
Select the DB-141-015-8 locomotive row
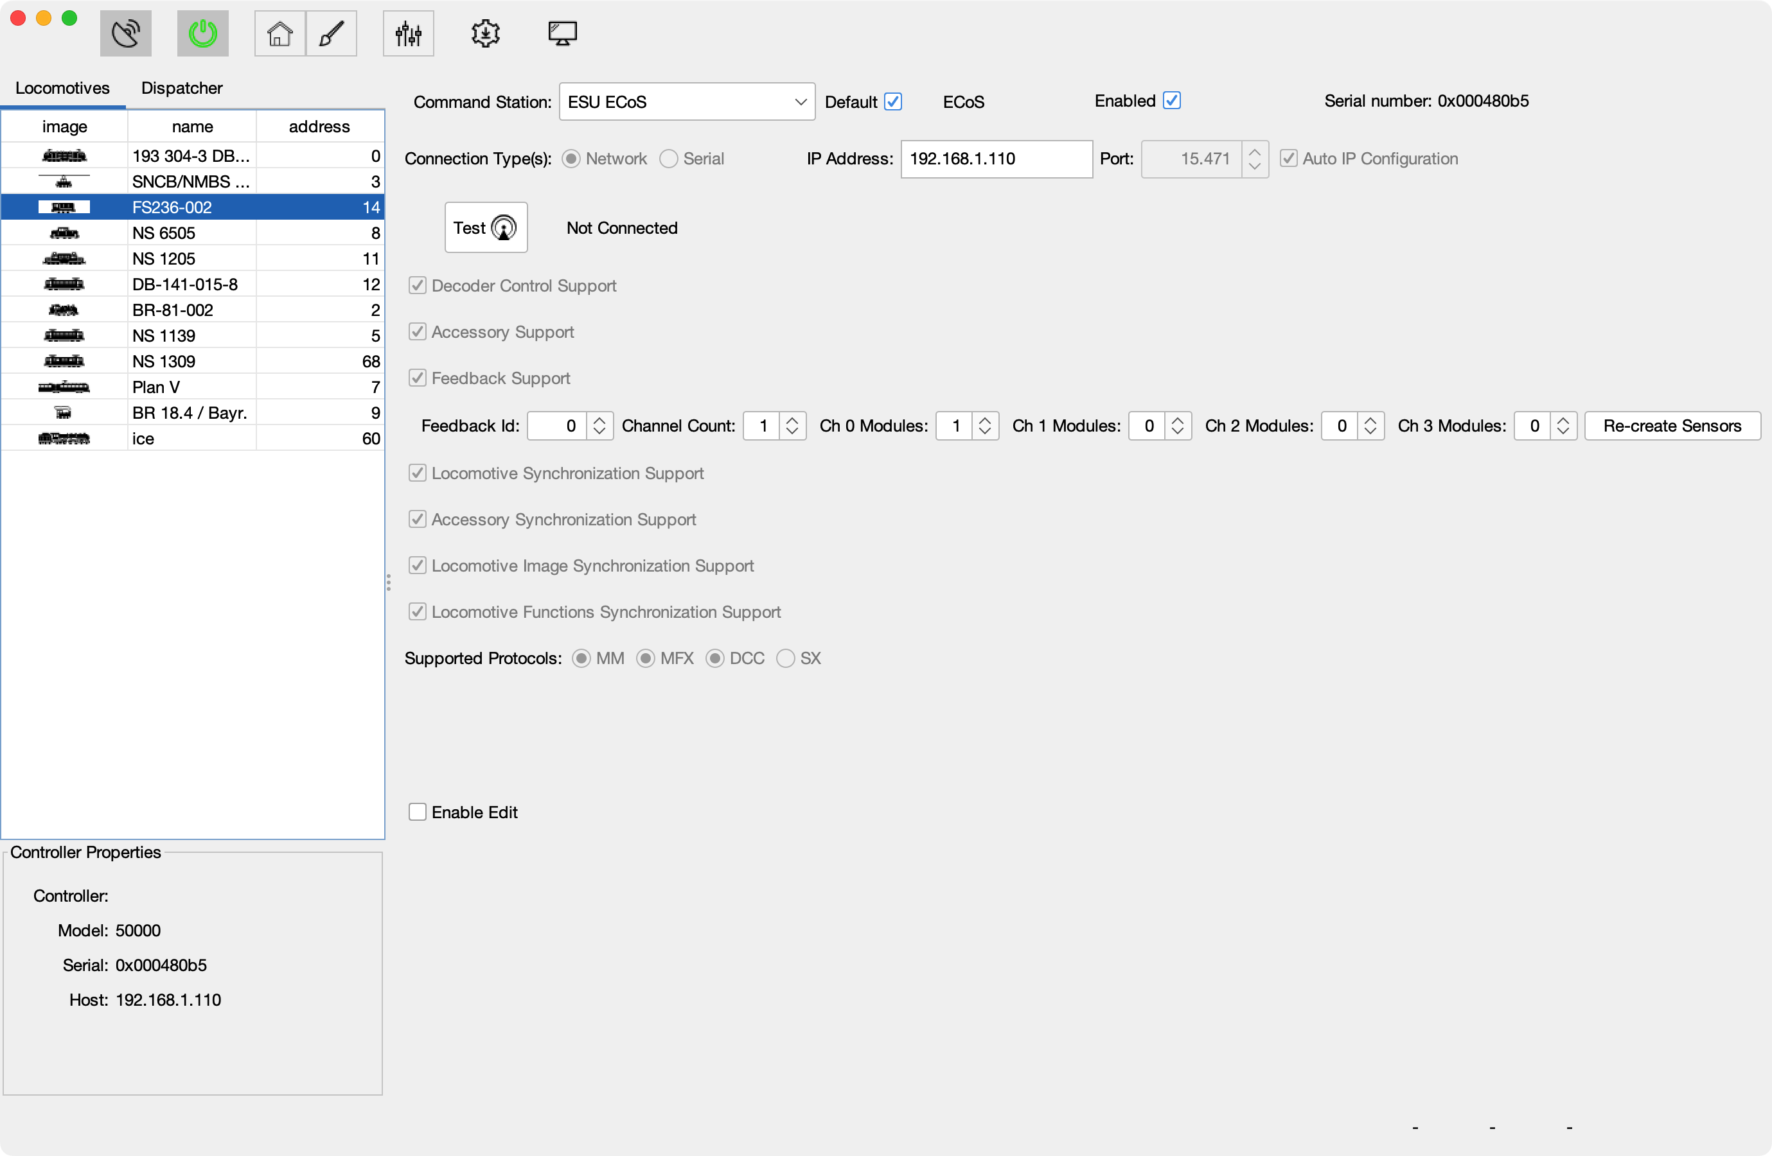(192, 285)
